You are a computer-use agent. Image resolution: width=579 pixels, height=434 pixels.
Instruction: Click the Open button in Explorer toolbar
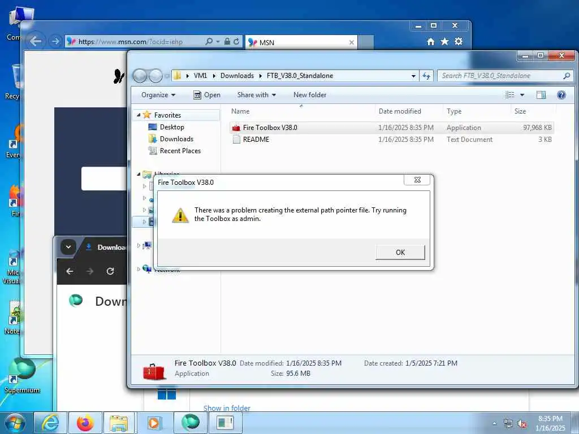(x=207, y=95)
